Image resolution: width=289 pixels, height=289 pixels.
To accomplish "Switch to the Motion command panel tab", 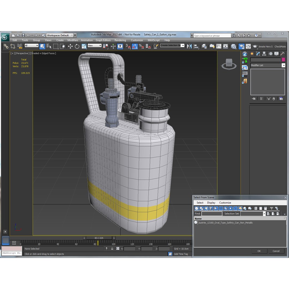I will [270, 54].
